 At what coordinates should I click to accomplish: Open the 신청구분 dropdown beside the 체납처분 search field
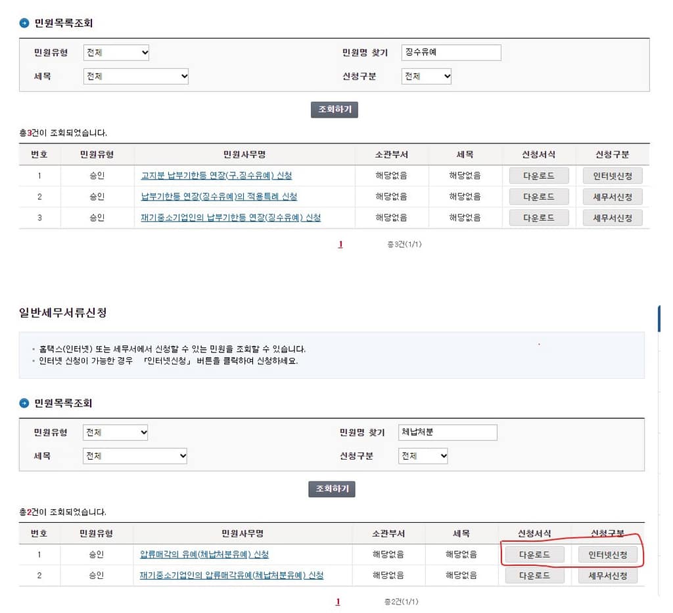point(423,456)
